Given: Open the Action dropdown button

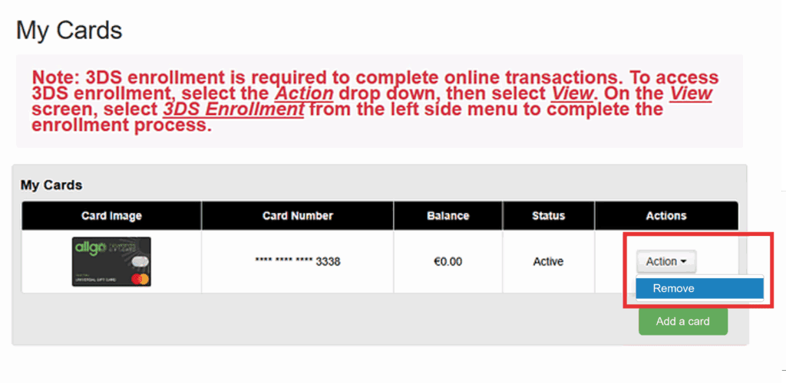Looking at the screenshot, I should [665, 262].
